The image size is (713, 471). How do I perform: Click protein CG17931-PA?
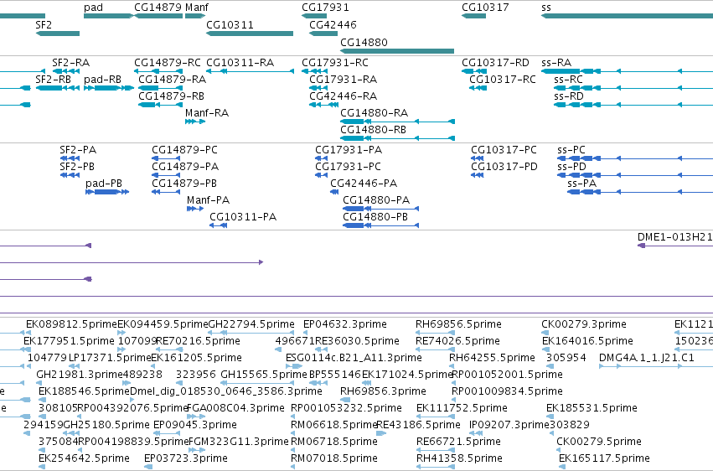(349, 150)
